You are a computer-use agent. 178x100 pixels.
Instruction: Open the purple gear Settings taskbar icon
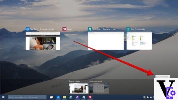(x=77, y=97)
